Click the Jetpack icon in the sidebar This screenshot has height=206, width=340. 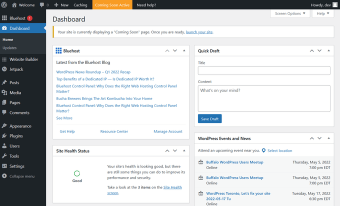coord(4,69)
